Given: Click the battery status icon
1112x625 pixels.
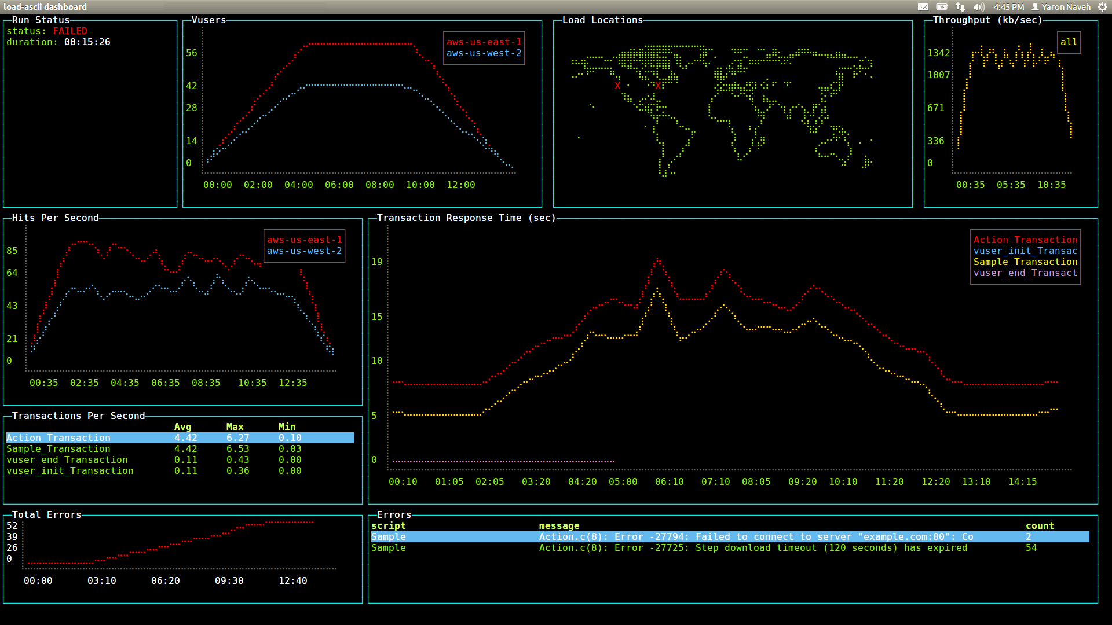Looking at the screenshot, I should click(x=942, y=7).
